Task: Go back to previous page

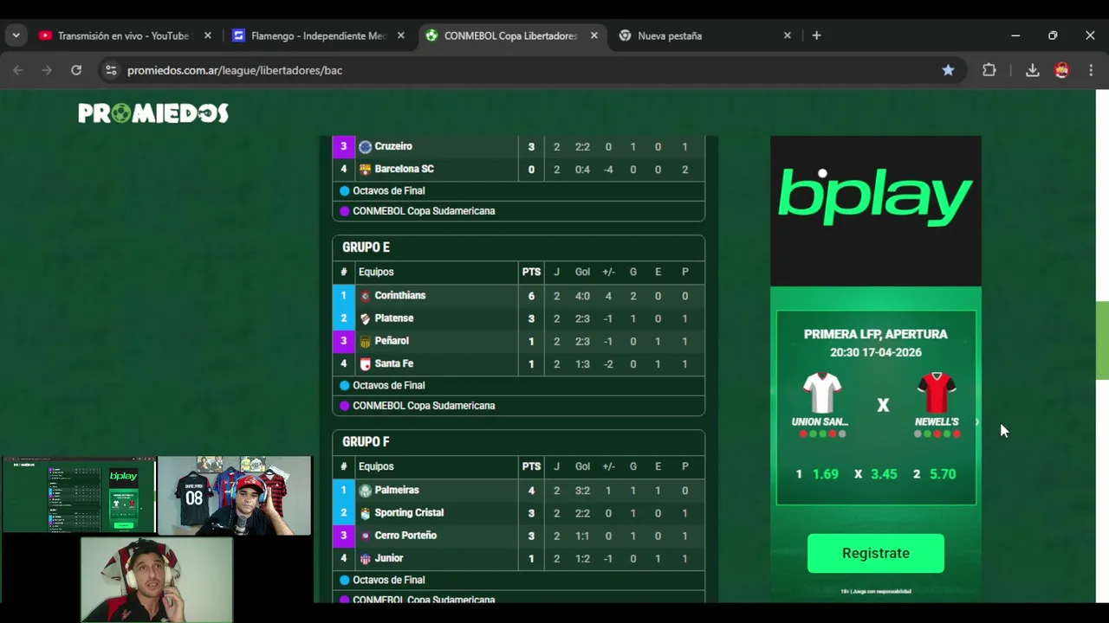Action: point(18,70)
